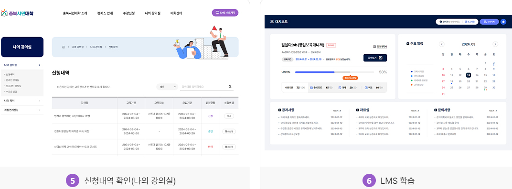Open the 강의계획서 link
Viewport: 512px width, 189px height.
[x=380, y=47]
